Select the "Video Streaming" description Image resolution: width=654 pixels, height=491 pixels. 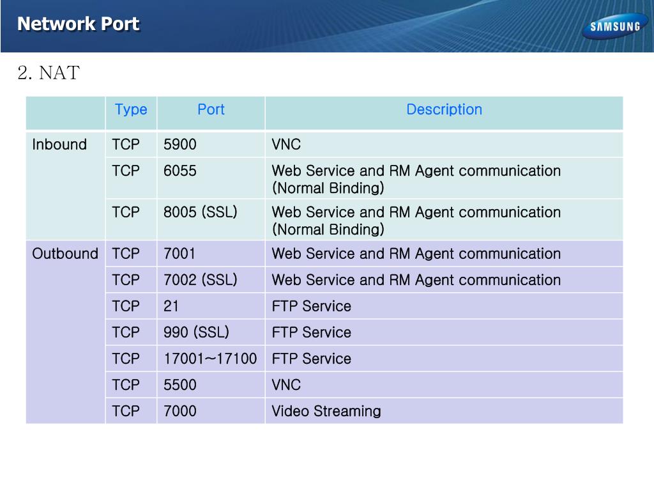[326, 411]
